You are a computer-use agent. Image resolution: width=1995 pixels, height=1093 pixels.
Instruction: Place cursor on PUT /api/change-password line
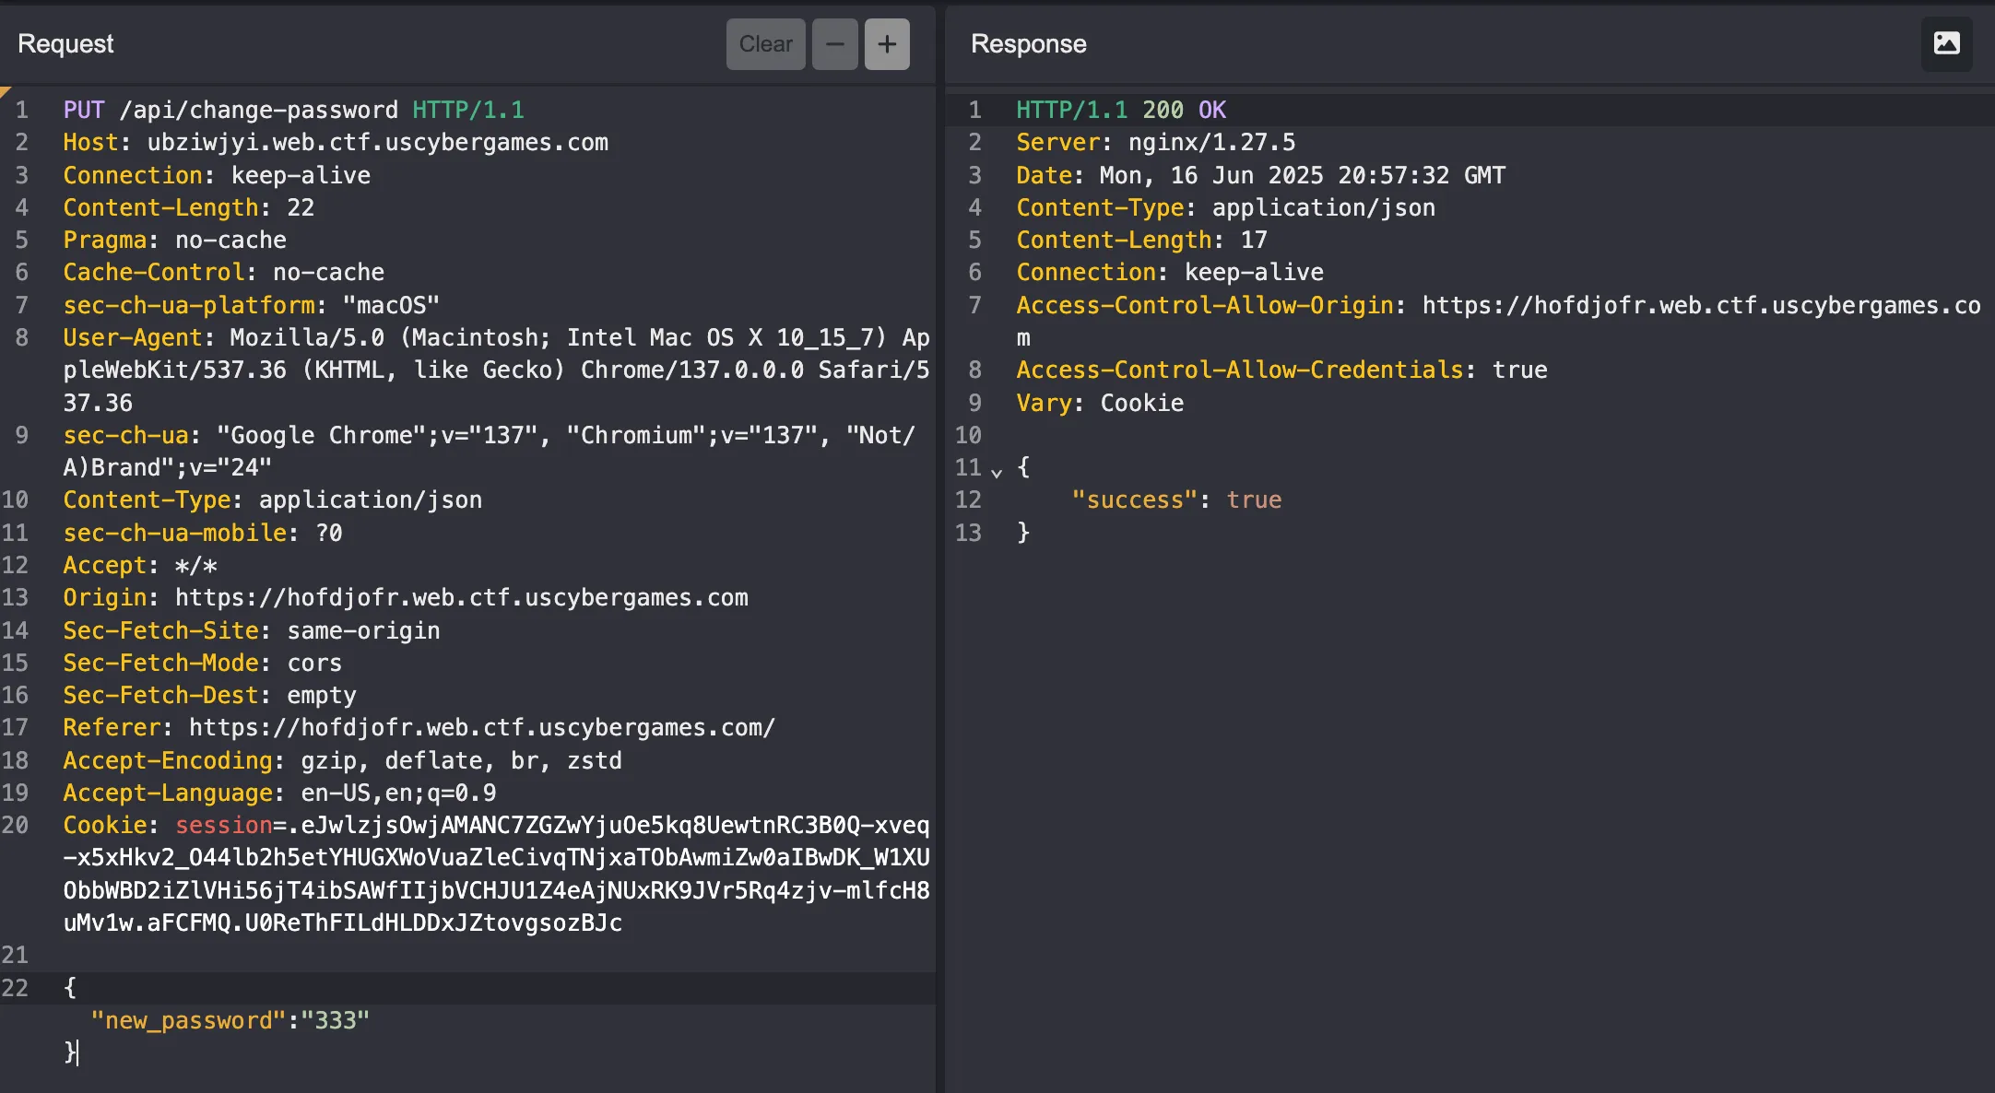point(258,110)
